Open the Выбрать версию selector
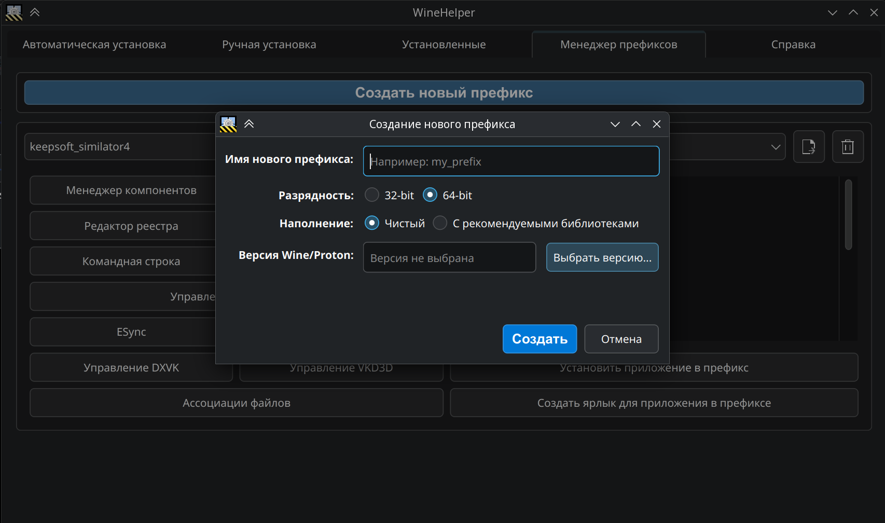 coord(602,257)
